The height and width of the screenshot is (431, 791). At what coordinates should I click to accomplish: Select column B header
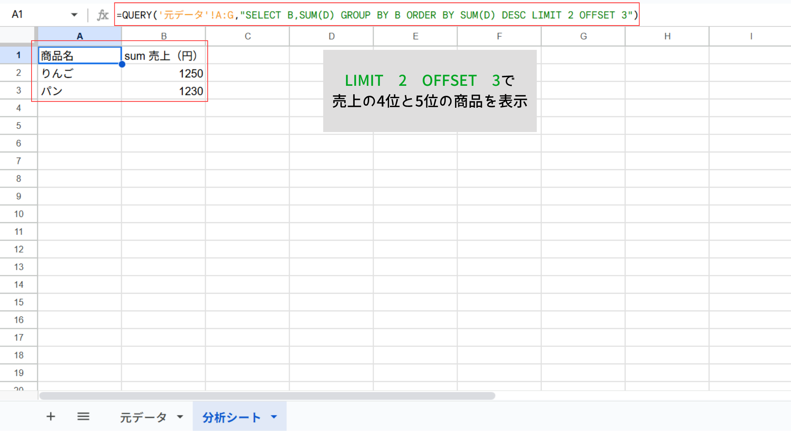[x=164, y=36]
